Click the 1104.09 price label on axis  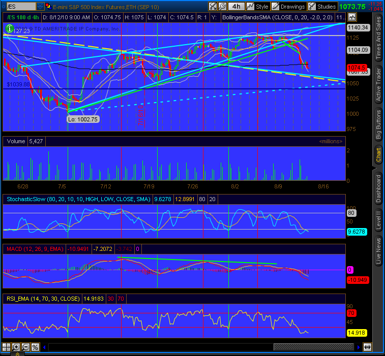(x=358, y=50)
